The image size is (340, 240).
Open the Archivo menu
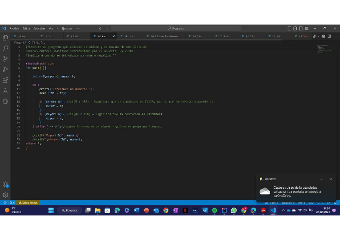[14, 28]
